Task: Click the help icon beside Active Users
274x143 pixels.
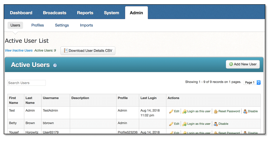Action: 55,65
